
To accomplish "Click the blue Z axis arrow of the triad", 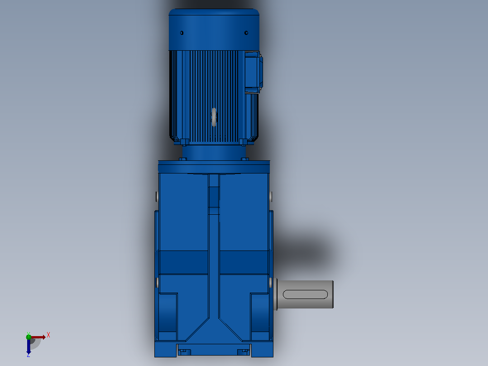I will click(29, 347).
